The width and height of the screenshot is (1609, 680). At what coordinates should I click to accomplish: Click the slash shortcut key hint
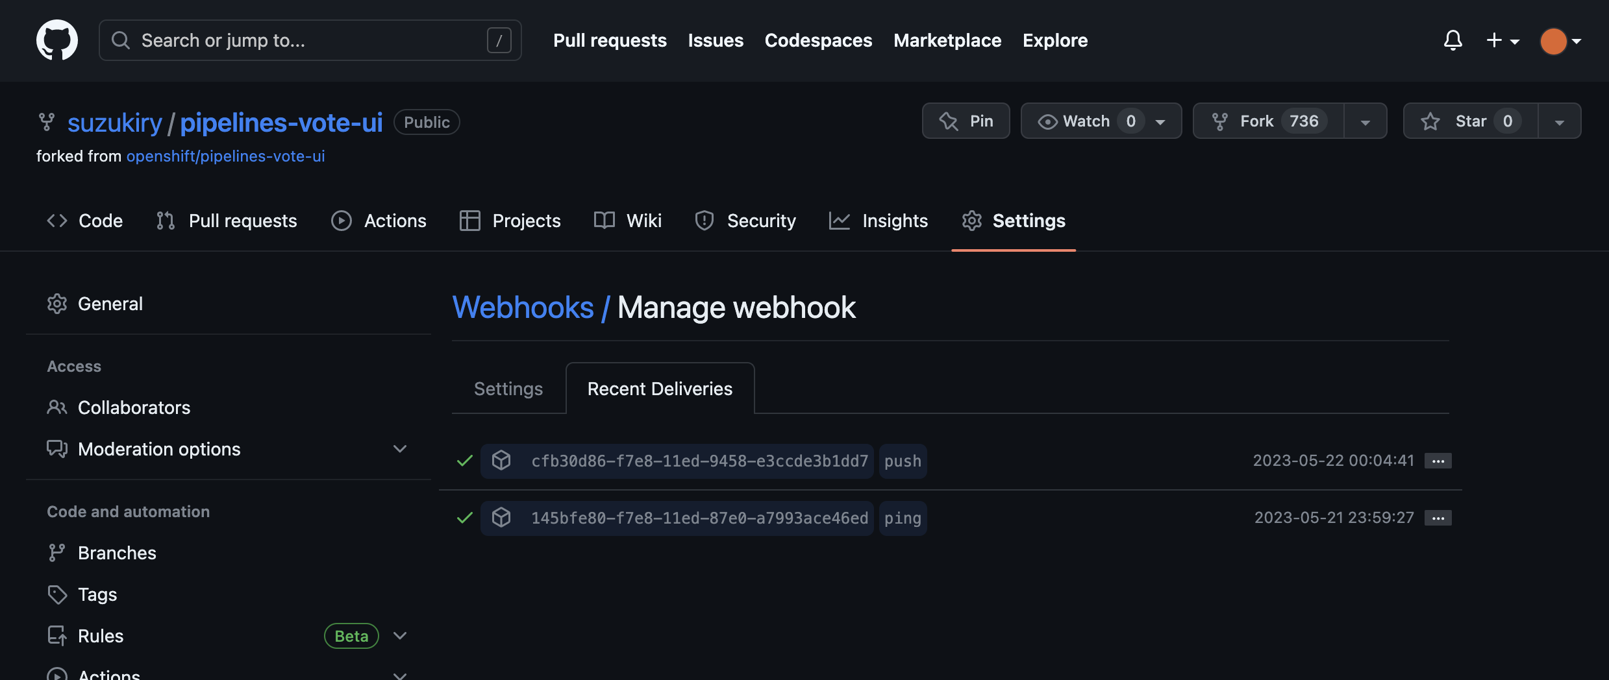tap(499, 40)
